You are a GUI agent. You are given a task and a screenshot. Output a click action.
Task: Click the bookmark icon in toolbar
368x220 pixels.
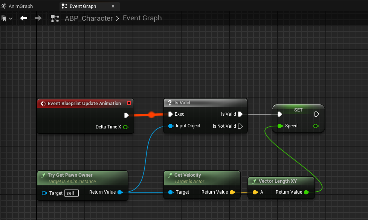[4, 18]
